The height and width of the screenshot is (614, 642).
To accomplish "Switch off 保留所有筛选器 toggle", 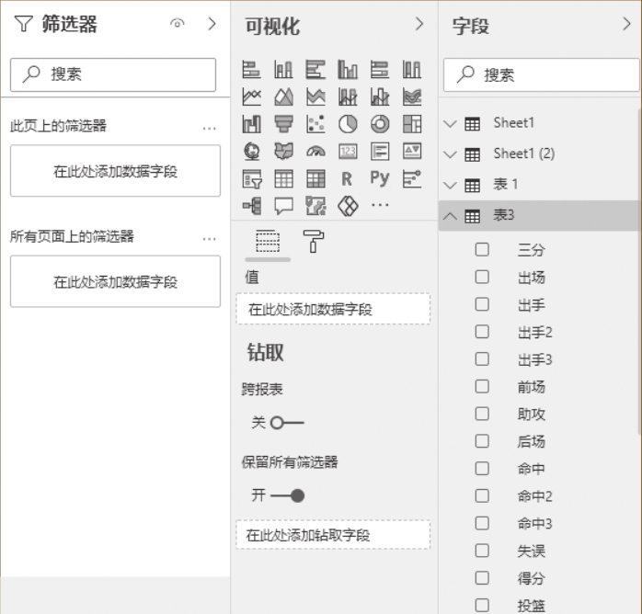I will point(286,495).
